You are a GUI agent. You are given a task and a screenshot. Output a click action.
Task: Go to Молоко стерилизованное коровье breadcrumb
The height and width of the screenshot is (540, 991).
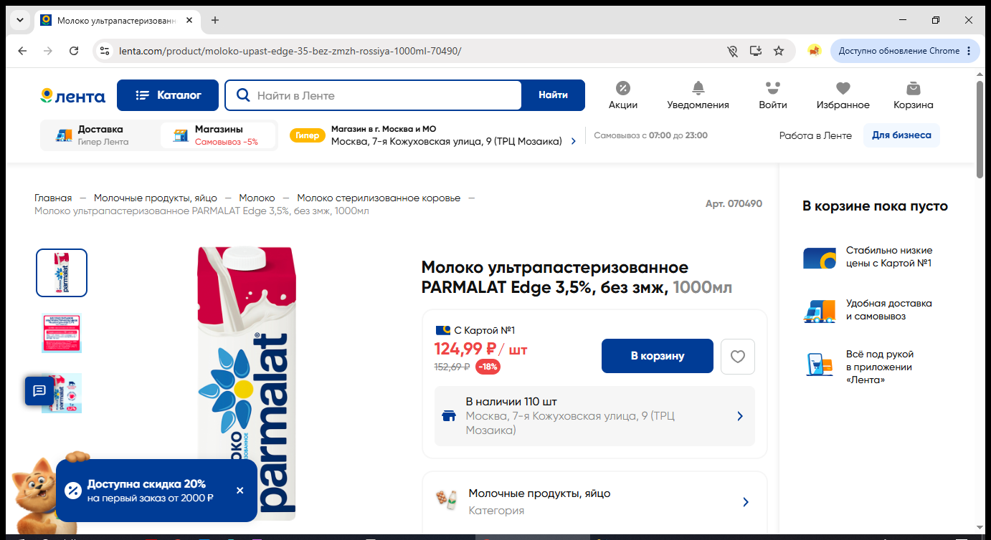click(379, 198)
